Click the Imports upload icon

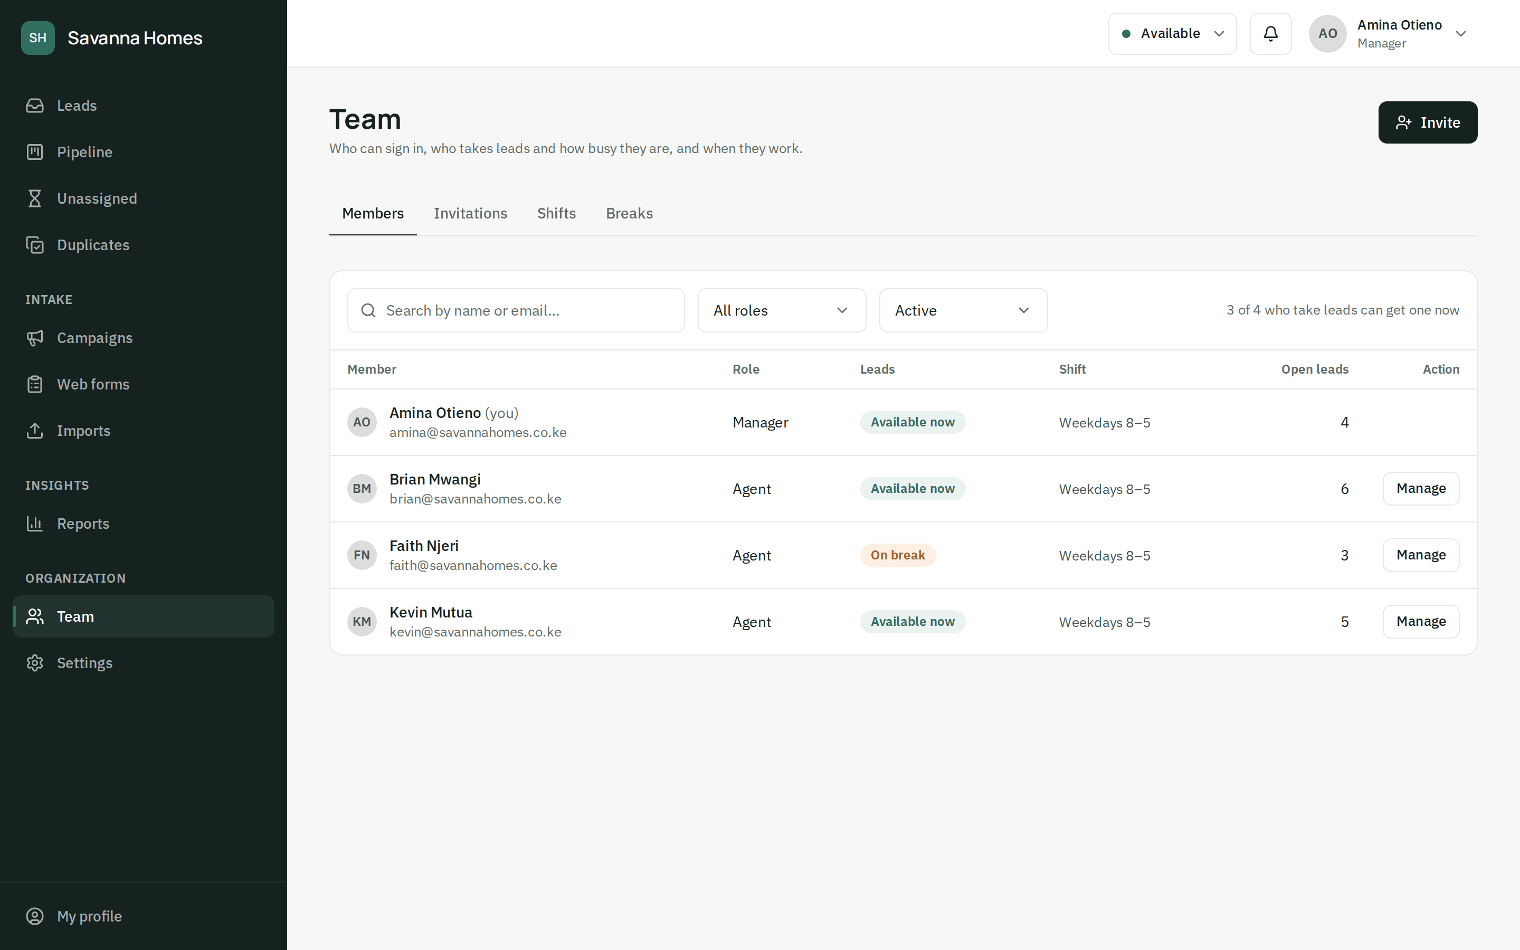click(x=34, y=431)
